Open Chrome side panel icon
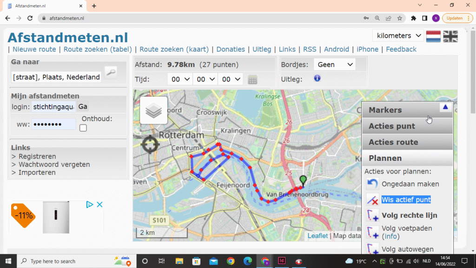 425,18
